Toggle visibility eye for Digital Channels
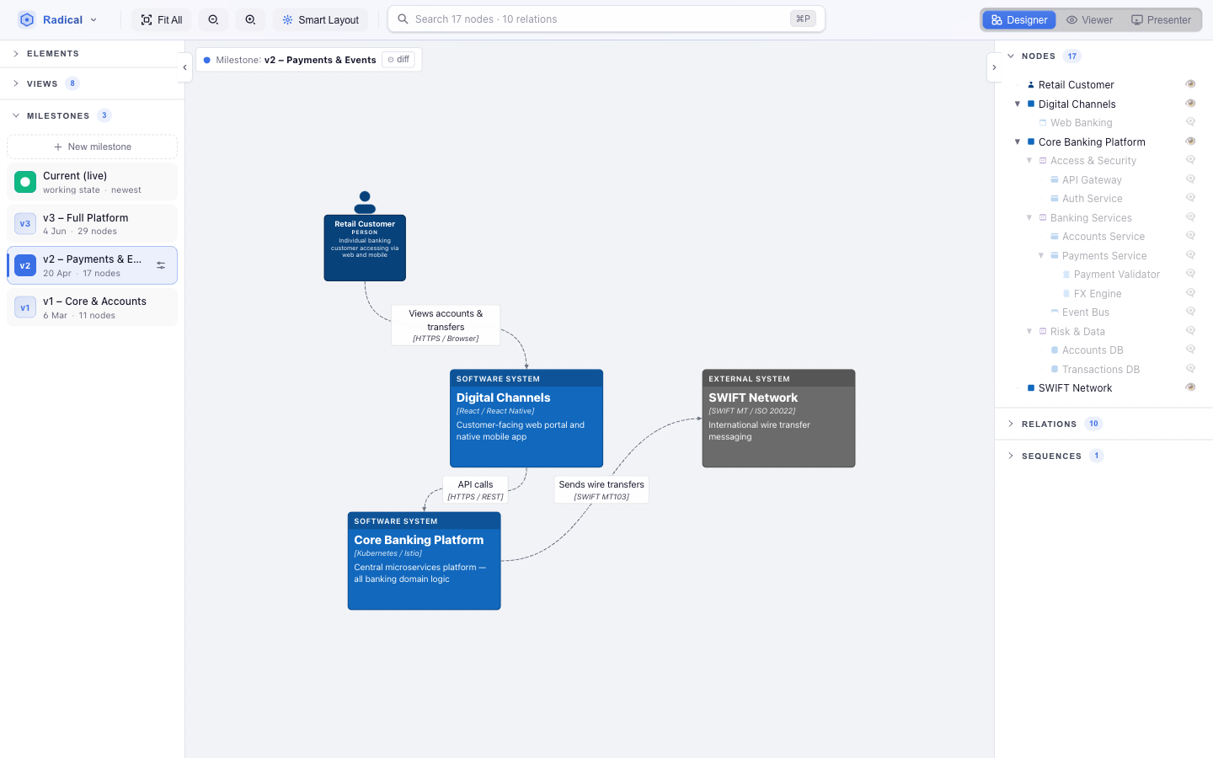This screenshot has height=758, width=1213. 1190,104
